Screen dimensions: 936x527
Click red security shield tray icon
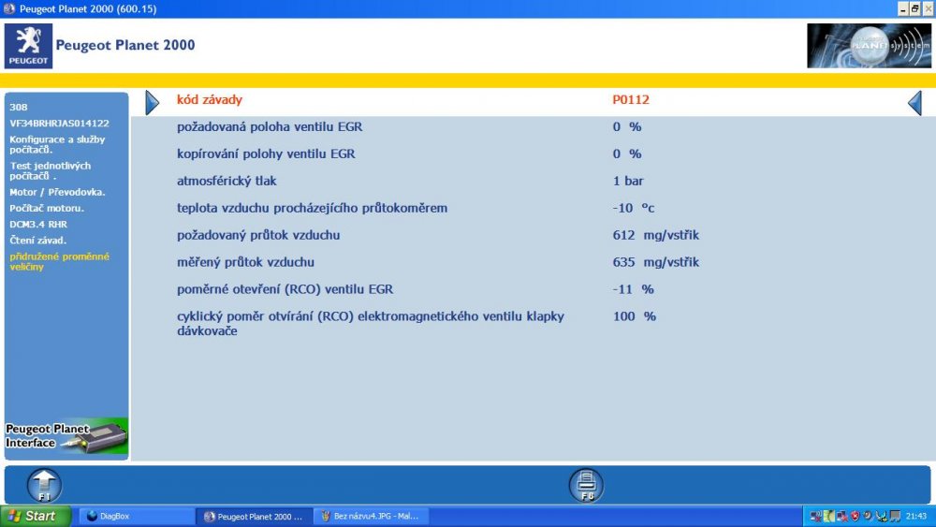pos(855,517)
